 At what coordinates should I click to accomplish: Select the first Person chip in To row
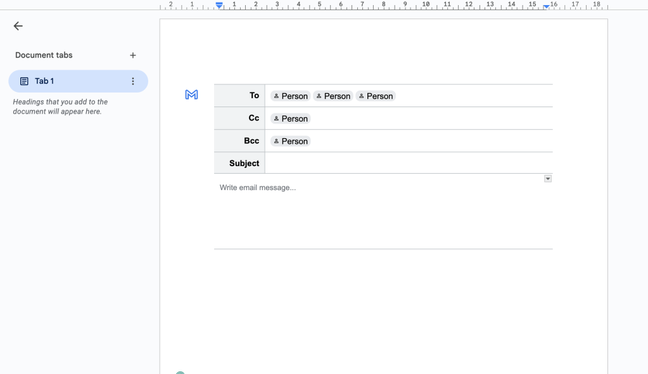tap(290, 96)
